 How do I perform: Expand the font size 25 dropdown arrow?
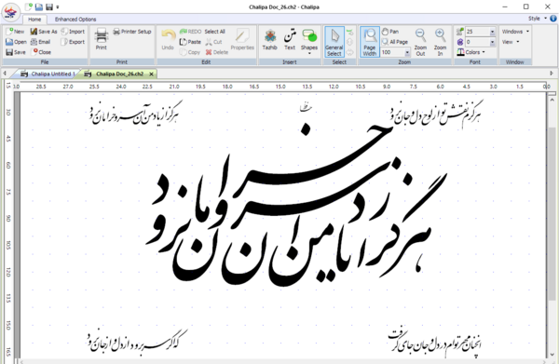click(492, 32)
